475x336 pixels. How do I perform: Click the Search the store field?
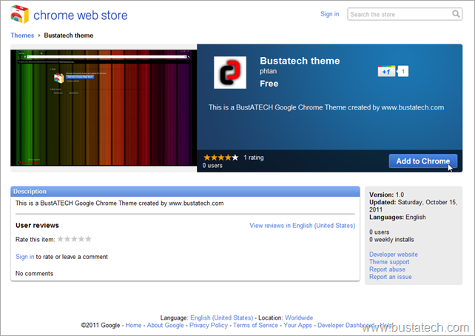tap(405, 14)
